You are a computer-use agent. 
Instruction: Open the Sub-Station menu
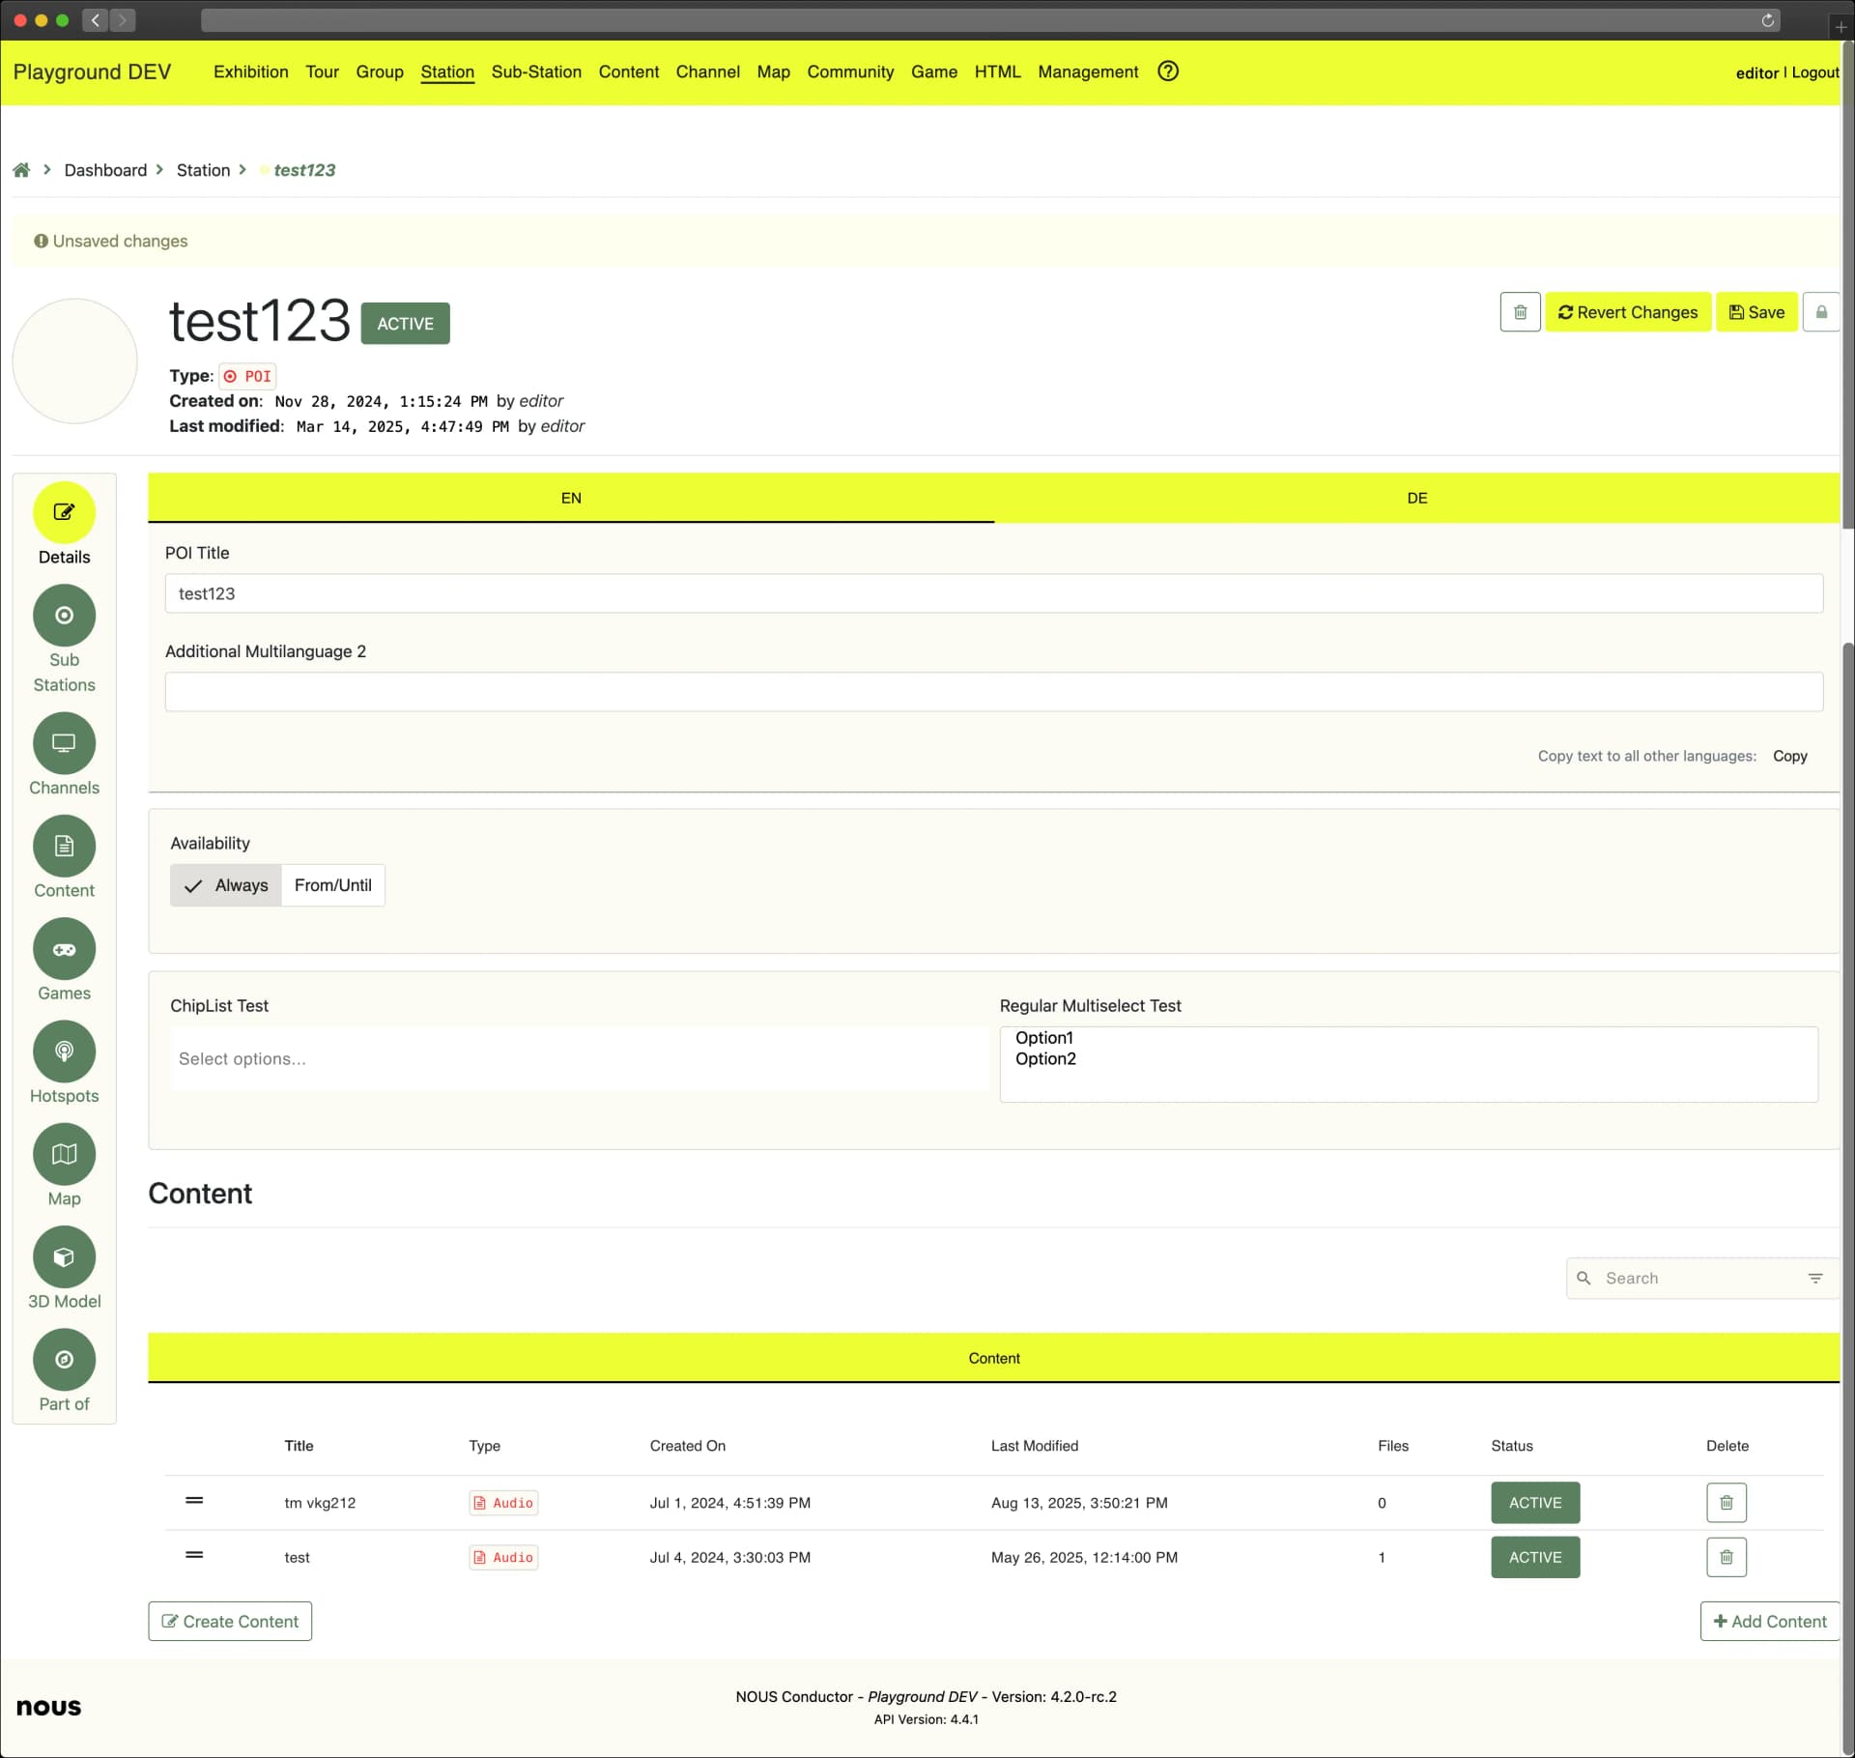(536, 72)
